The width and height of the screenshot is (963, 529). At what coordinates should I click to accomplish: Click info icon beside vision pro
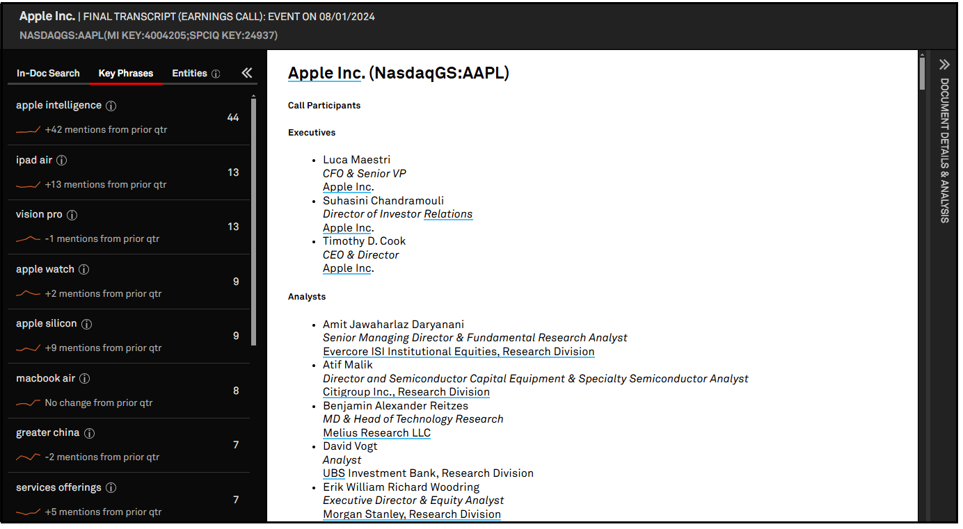(x=72, y=215)
